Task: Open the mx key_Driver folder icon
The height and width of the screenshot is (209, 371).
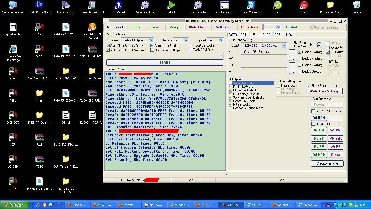Action: tap(92, 73)
